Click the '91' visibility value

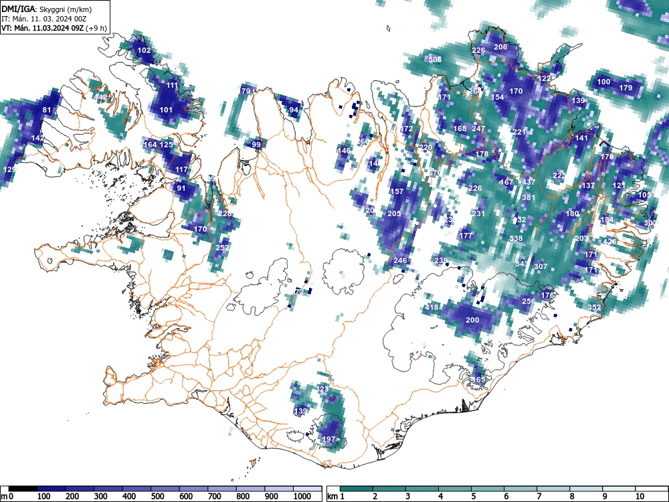click(x=181, y=188)
